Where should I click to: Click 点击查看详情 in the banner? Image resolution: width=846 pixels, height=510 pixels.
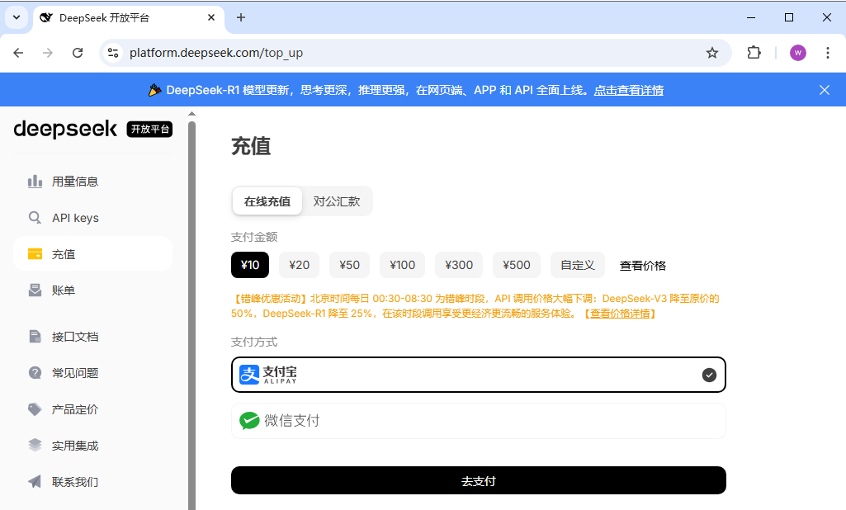629,90
